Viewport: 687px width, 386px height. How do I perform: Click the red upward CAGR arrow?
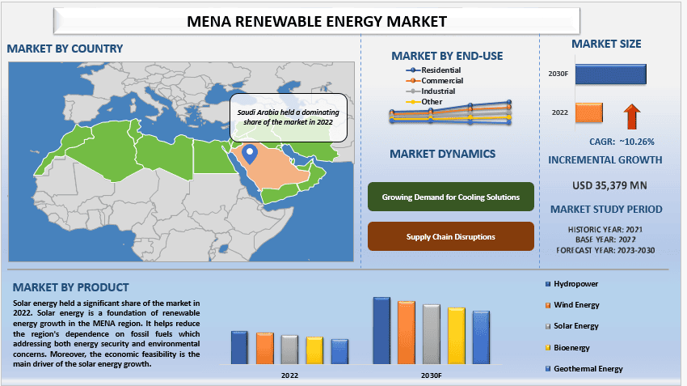point(632,113)
